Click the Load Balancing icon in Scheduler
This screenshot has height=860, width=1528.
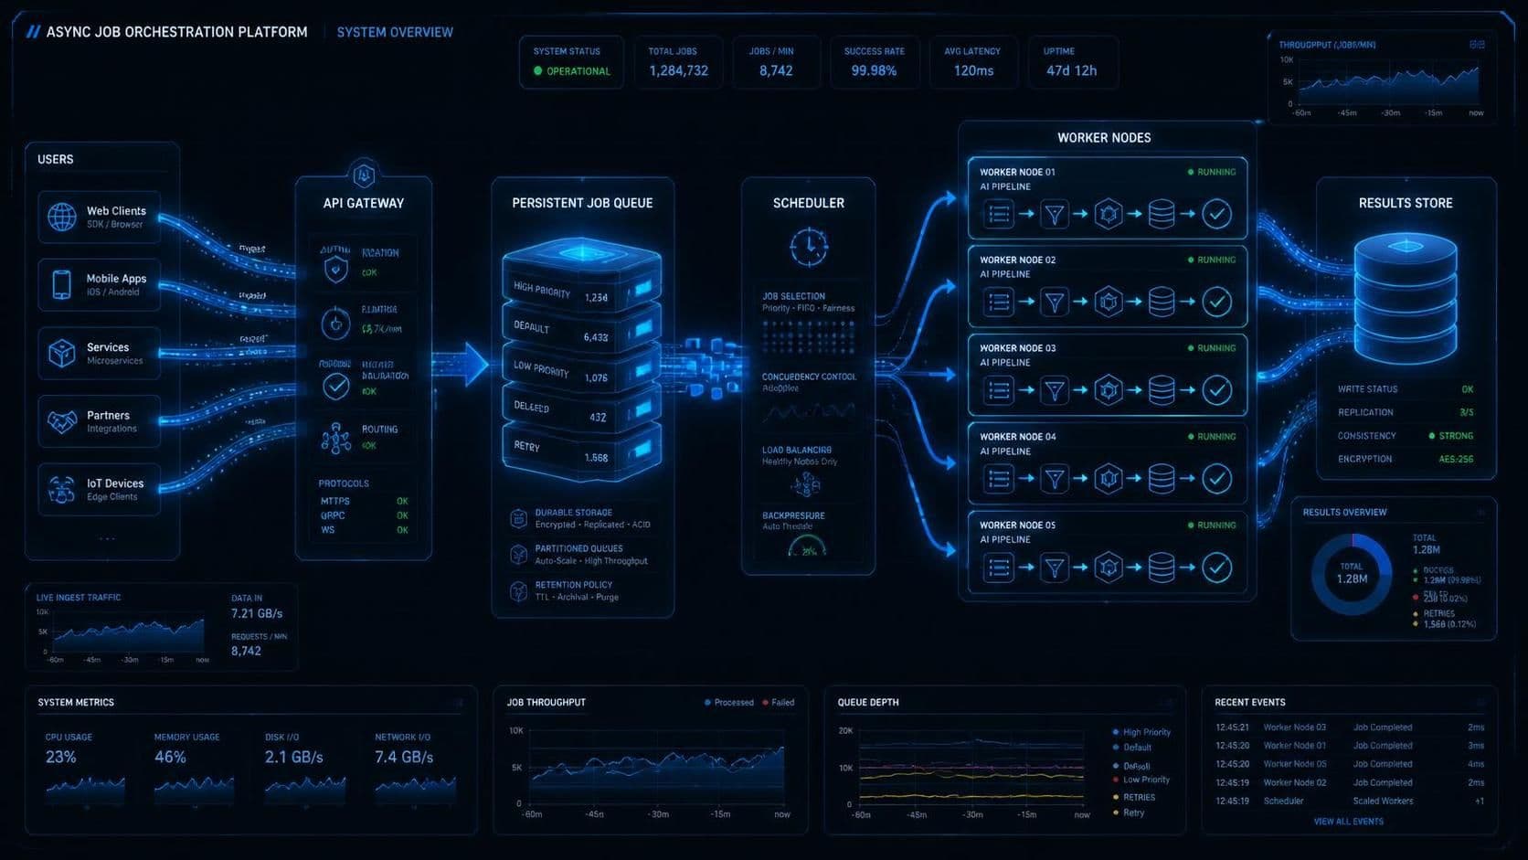(x=806, y=483)
